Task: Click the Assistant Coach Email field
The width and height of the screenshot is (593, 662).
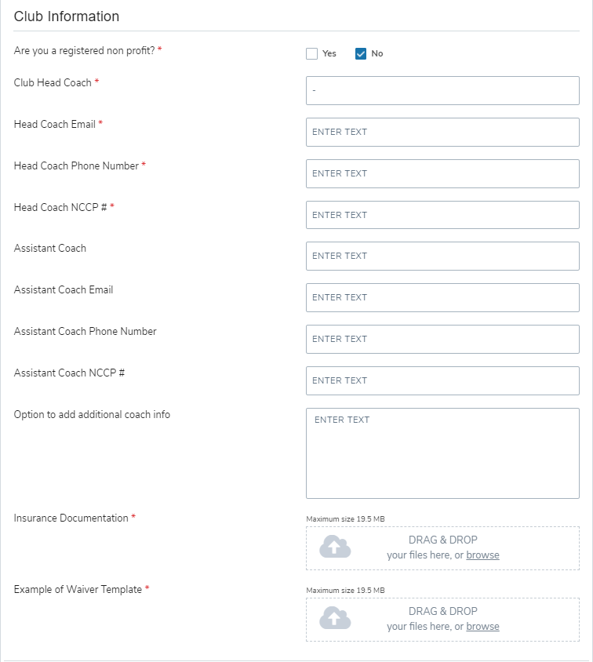Action: coord(442,297)
